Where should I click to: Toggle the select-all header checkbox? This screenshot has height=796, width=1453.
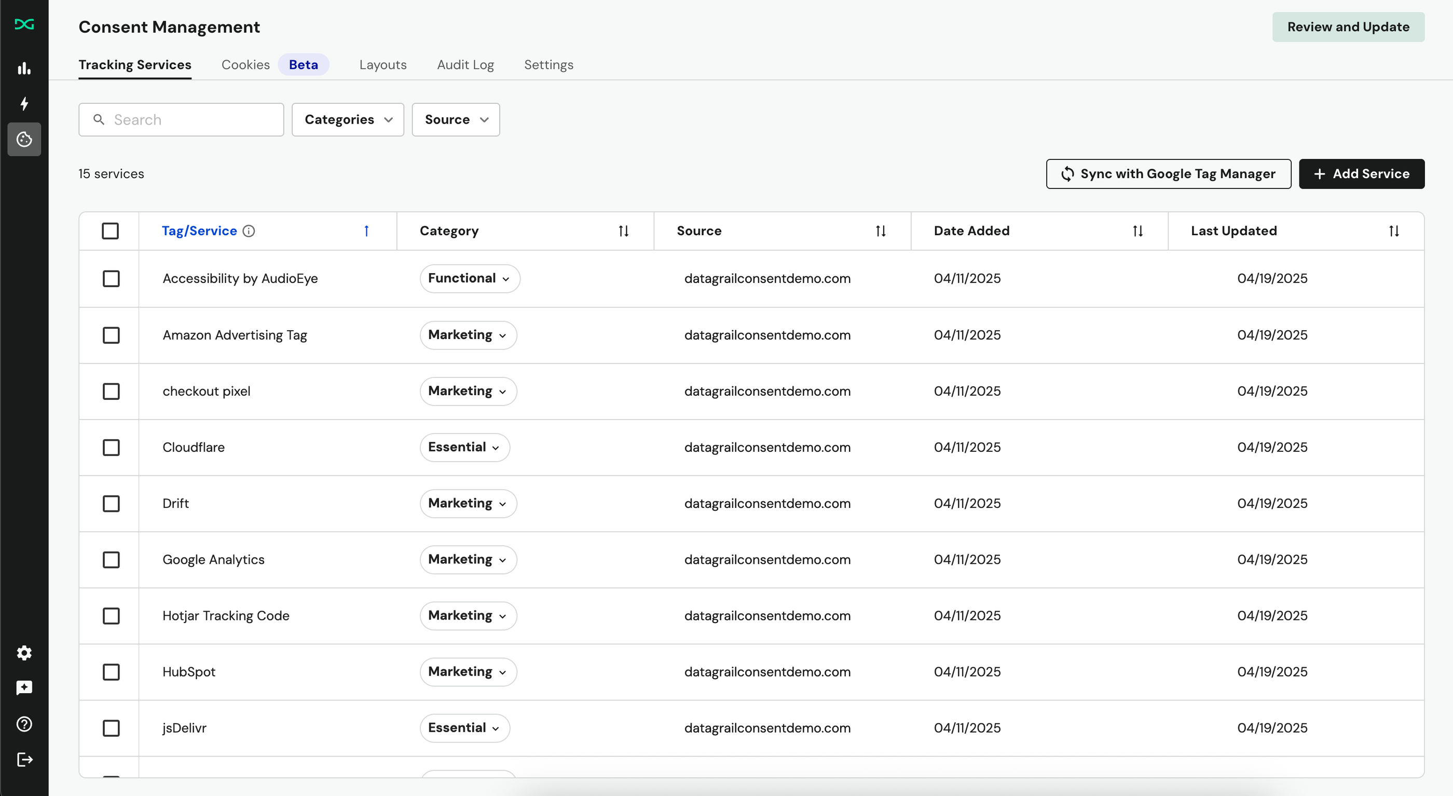click(x=110, y=231)
